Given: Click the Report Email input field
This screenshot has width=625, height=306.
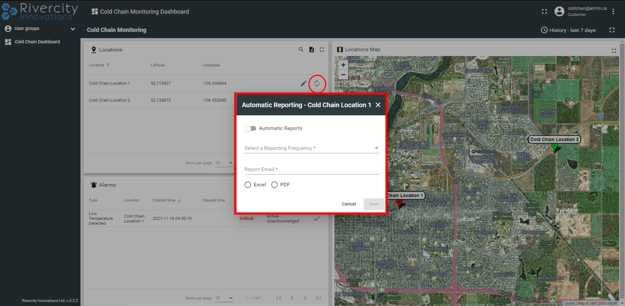Looking at the screenshot, I should [x=312, y=169].
